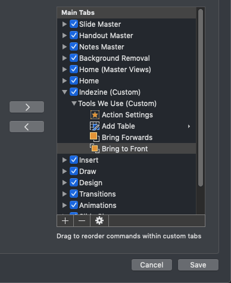The width and height of the screenshot is (231, 283).
Task: Expand the Transitions tab triangle
Action: click(x=64, y=194)
